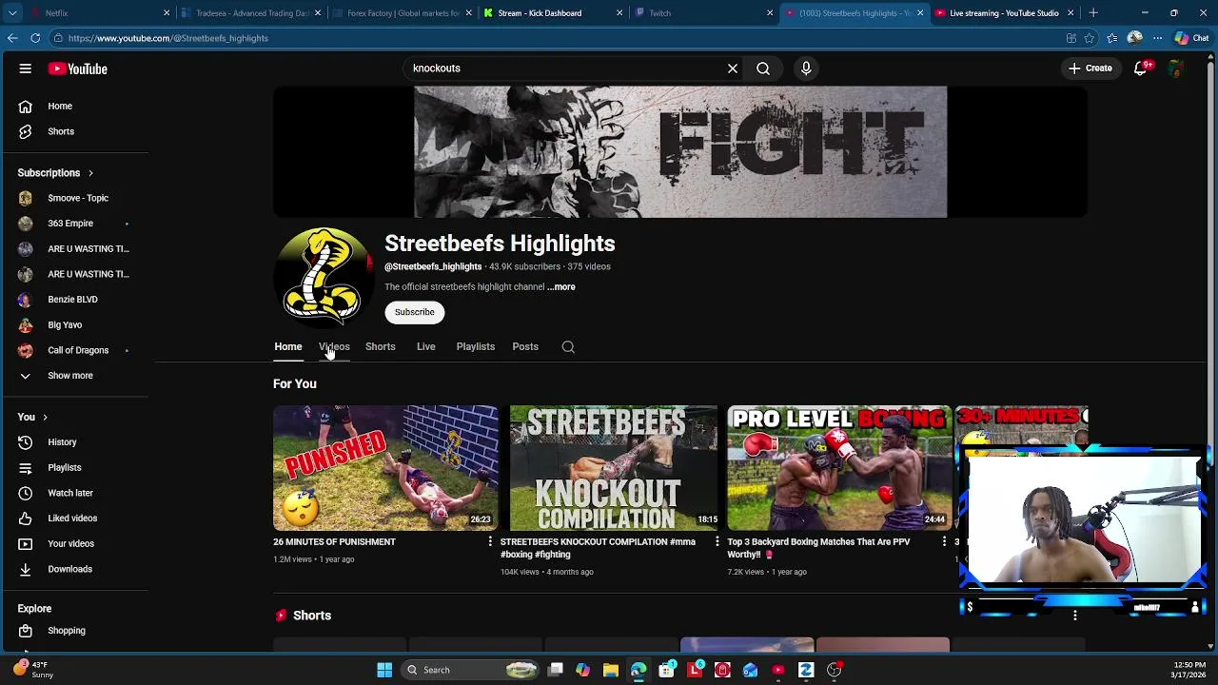The image size is (1218, 685).
Task: Select the channel Home tab
Action: [288, 347]
